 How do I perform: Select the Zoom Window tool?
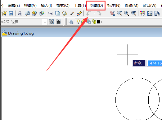coord(127,13)
